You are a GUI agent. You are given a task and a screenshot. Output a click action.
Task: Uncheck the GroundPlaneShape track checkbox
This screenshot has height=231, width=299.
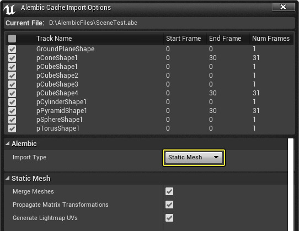(x=12, y=49)
